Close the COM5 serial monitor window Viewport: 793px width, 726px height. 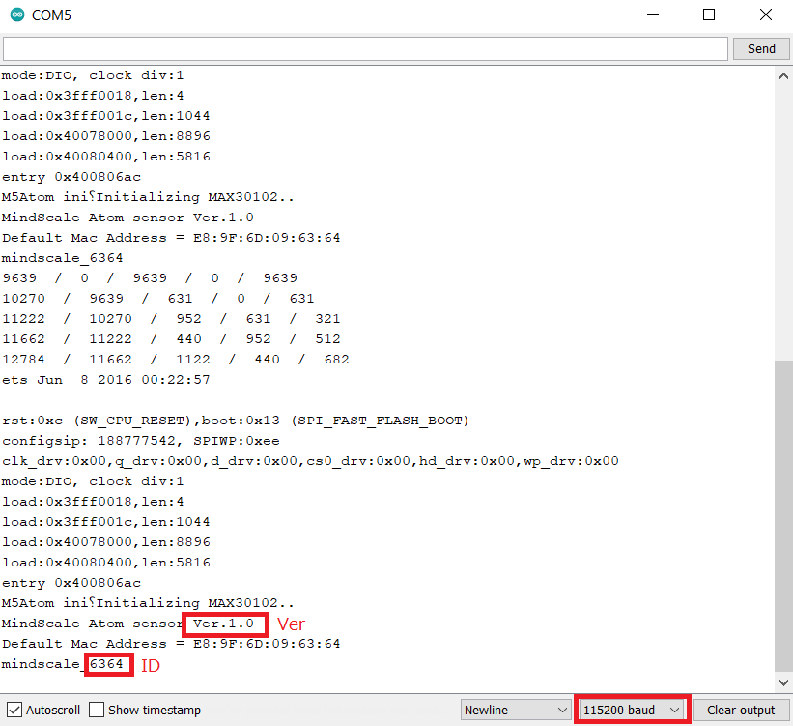(x=765, y=15)
